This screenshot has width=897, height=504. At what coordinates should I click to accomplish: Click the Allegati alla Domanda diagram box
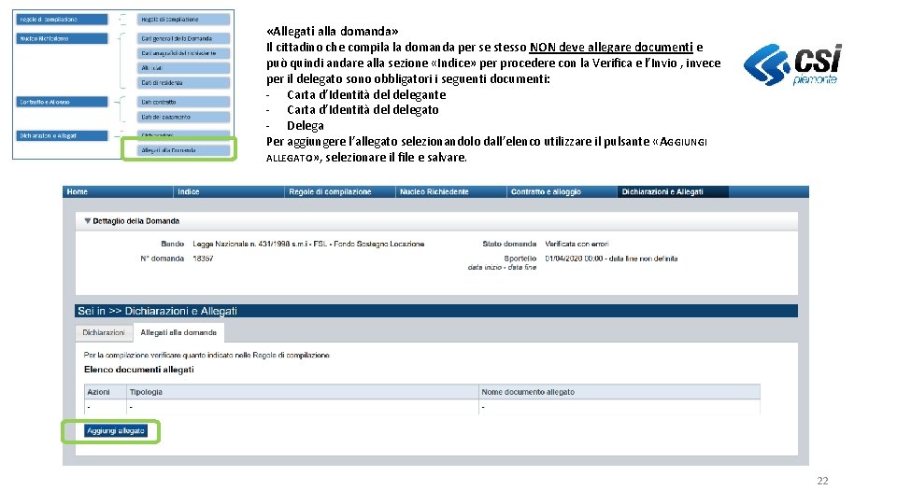[184, 150]
